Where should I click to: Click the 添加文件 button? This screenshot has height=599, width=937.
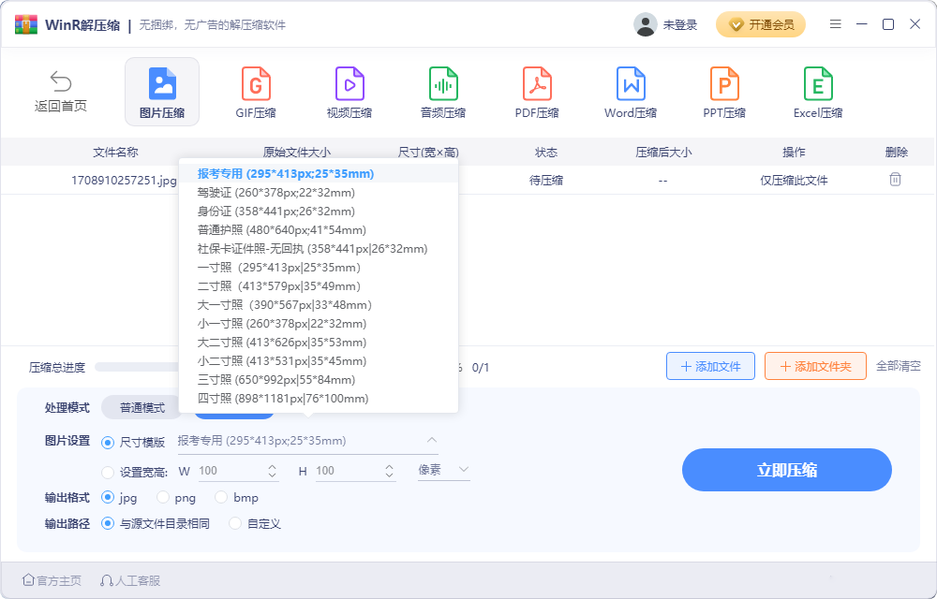(709, 367)
